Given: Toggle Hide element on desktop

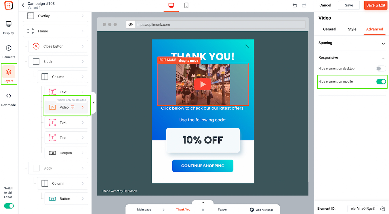Looking at the screenshot, I should click(381, 69).
